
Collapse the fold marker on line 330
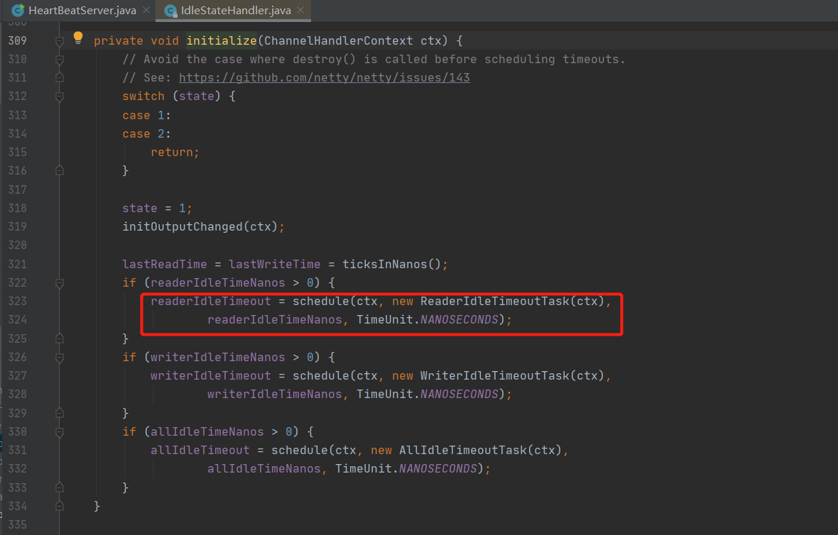(60, 432)
